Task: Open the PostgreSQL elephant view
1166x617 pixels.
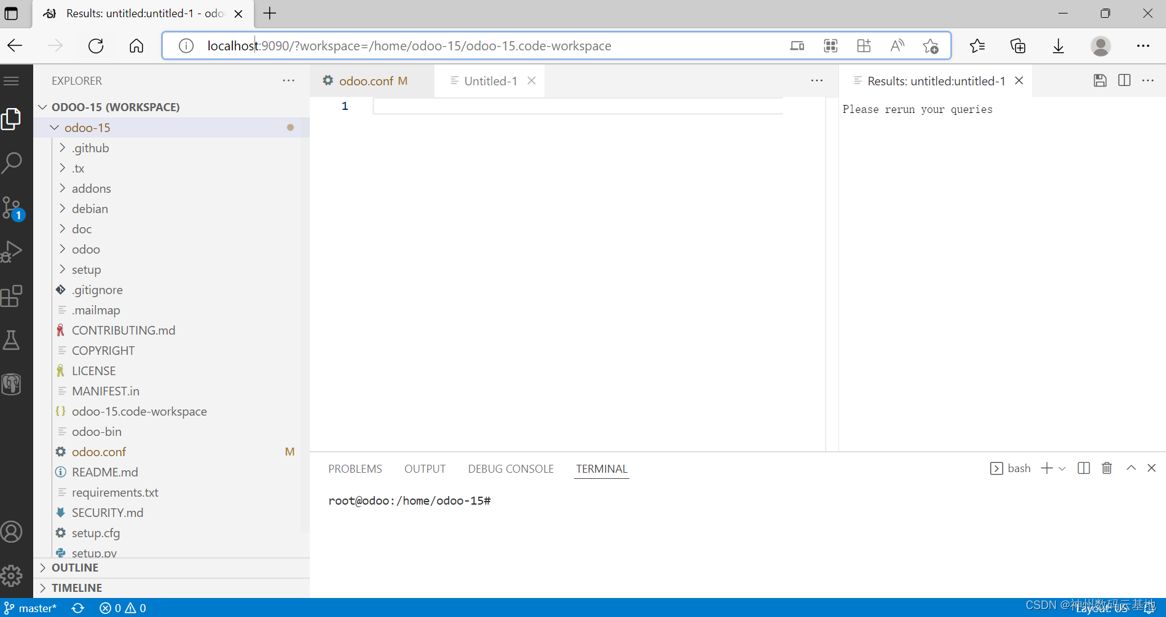Action: coord(12,384)
